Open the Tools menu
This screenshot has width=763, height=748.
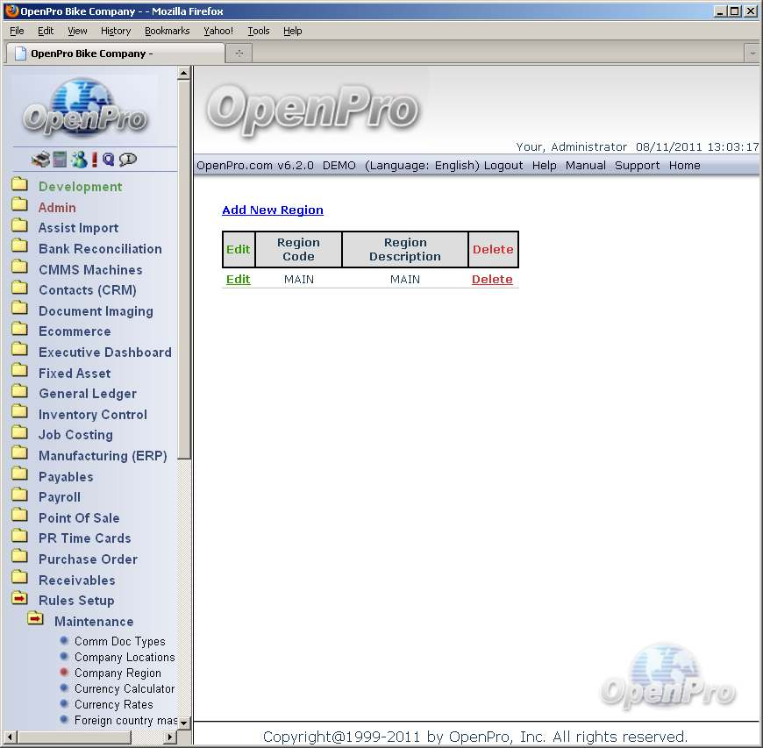click(259, 31)
